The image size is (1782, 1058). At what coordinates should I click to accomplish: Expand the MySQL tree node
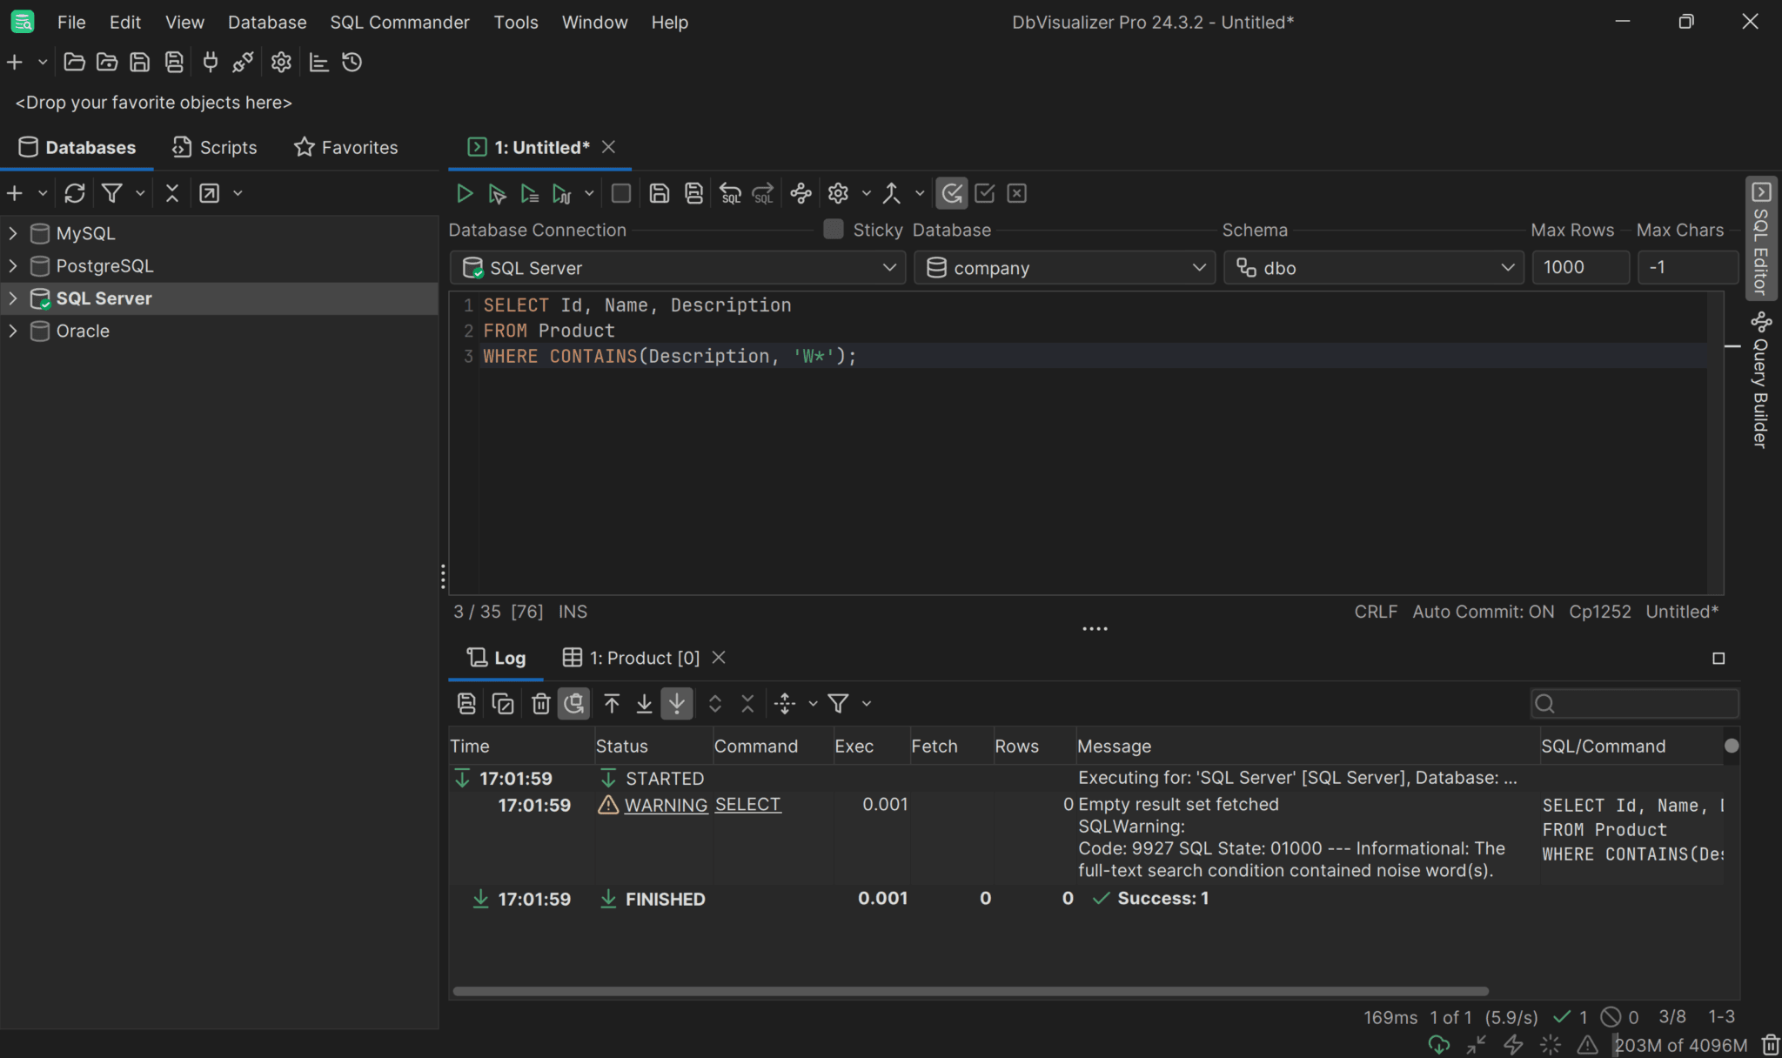[13, 233]
